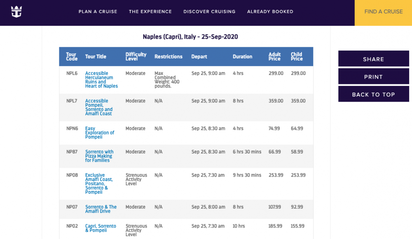This screenshot has width=412, height=239.
Task: Click the Print button
Action: [374, 77]
